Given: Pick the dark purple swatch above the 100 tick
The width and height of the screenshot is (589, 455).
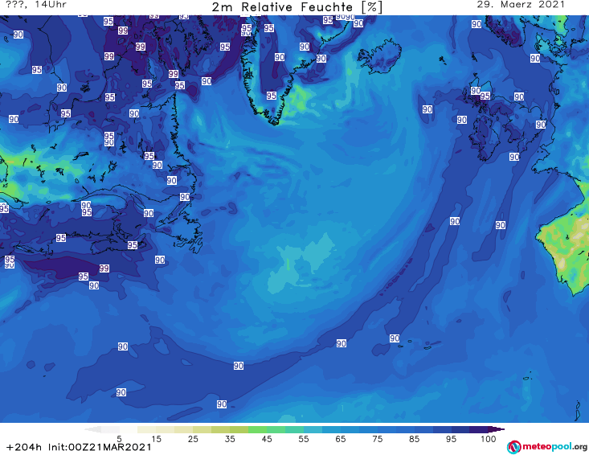Looking at the screenshot, I should (479, 429).
